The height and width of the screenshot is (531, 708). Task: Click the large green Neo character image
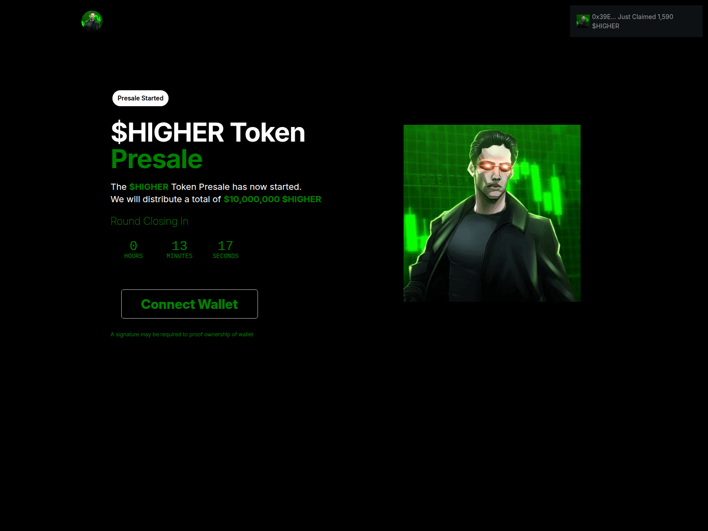tap(492, 213)
